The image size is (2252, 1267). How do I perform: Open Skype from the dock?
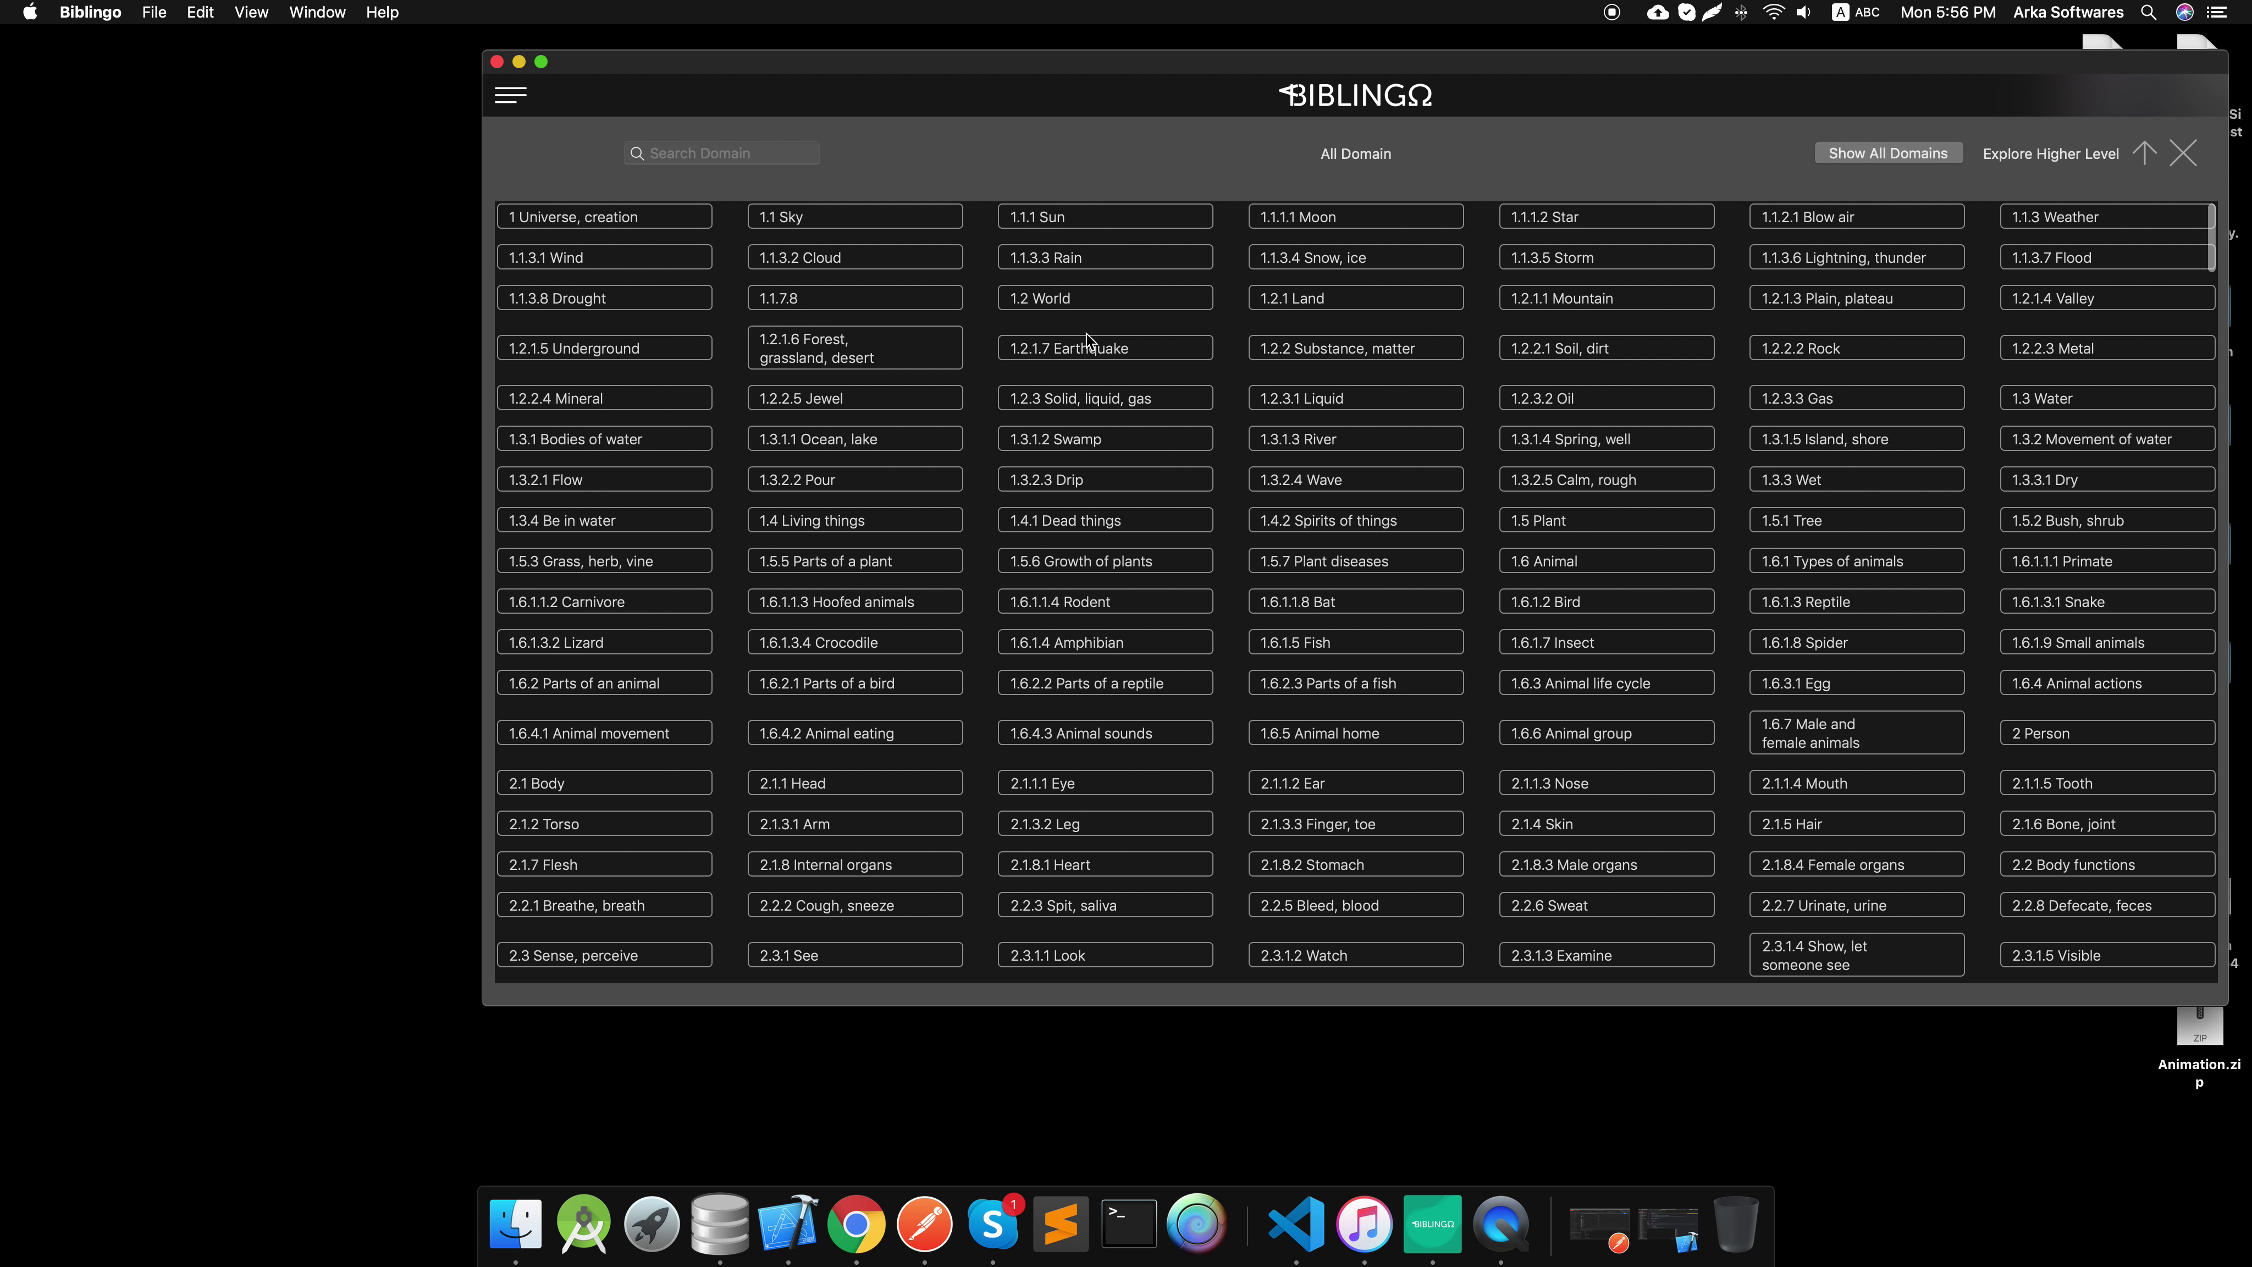tap(993, 1223)
